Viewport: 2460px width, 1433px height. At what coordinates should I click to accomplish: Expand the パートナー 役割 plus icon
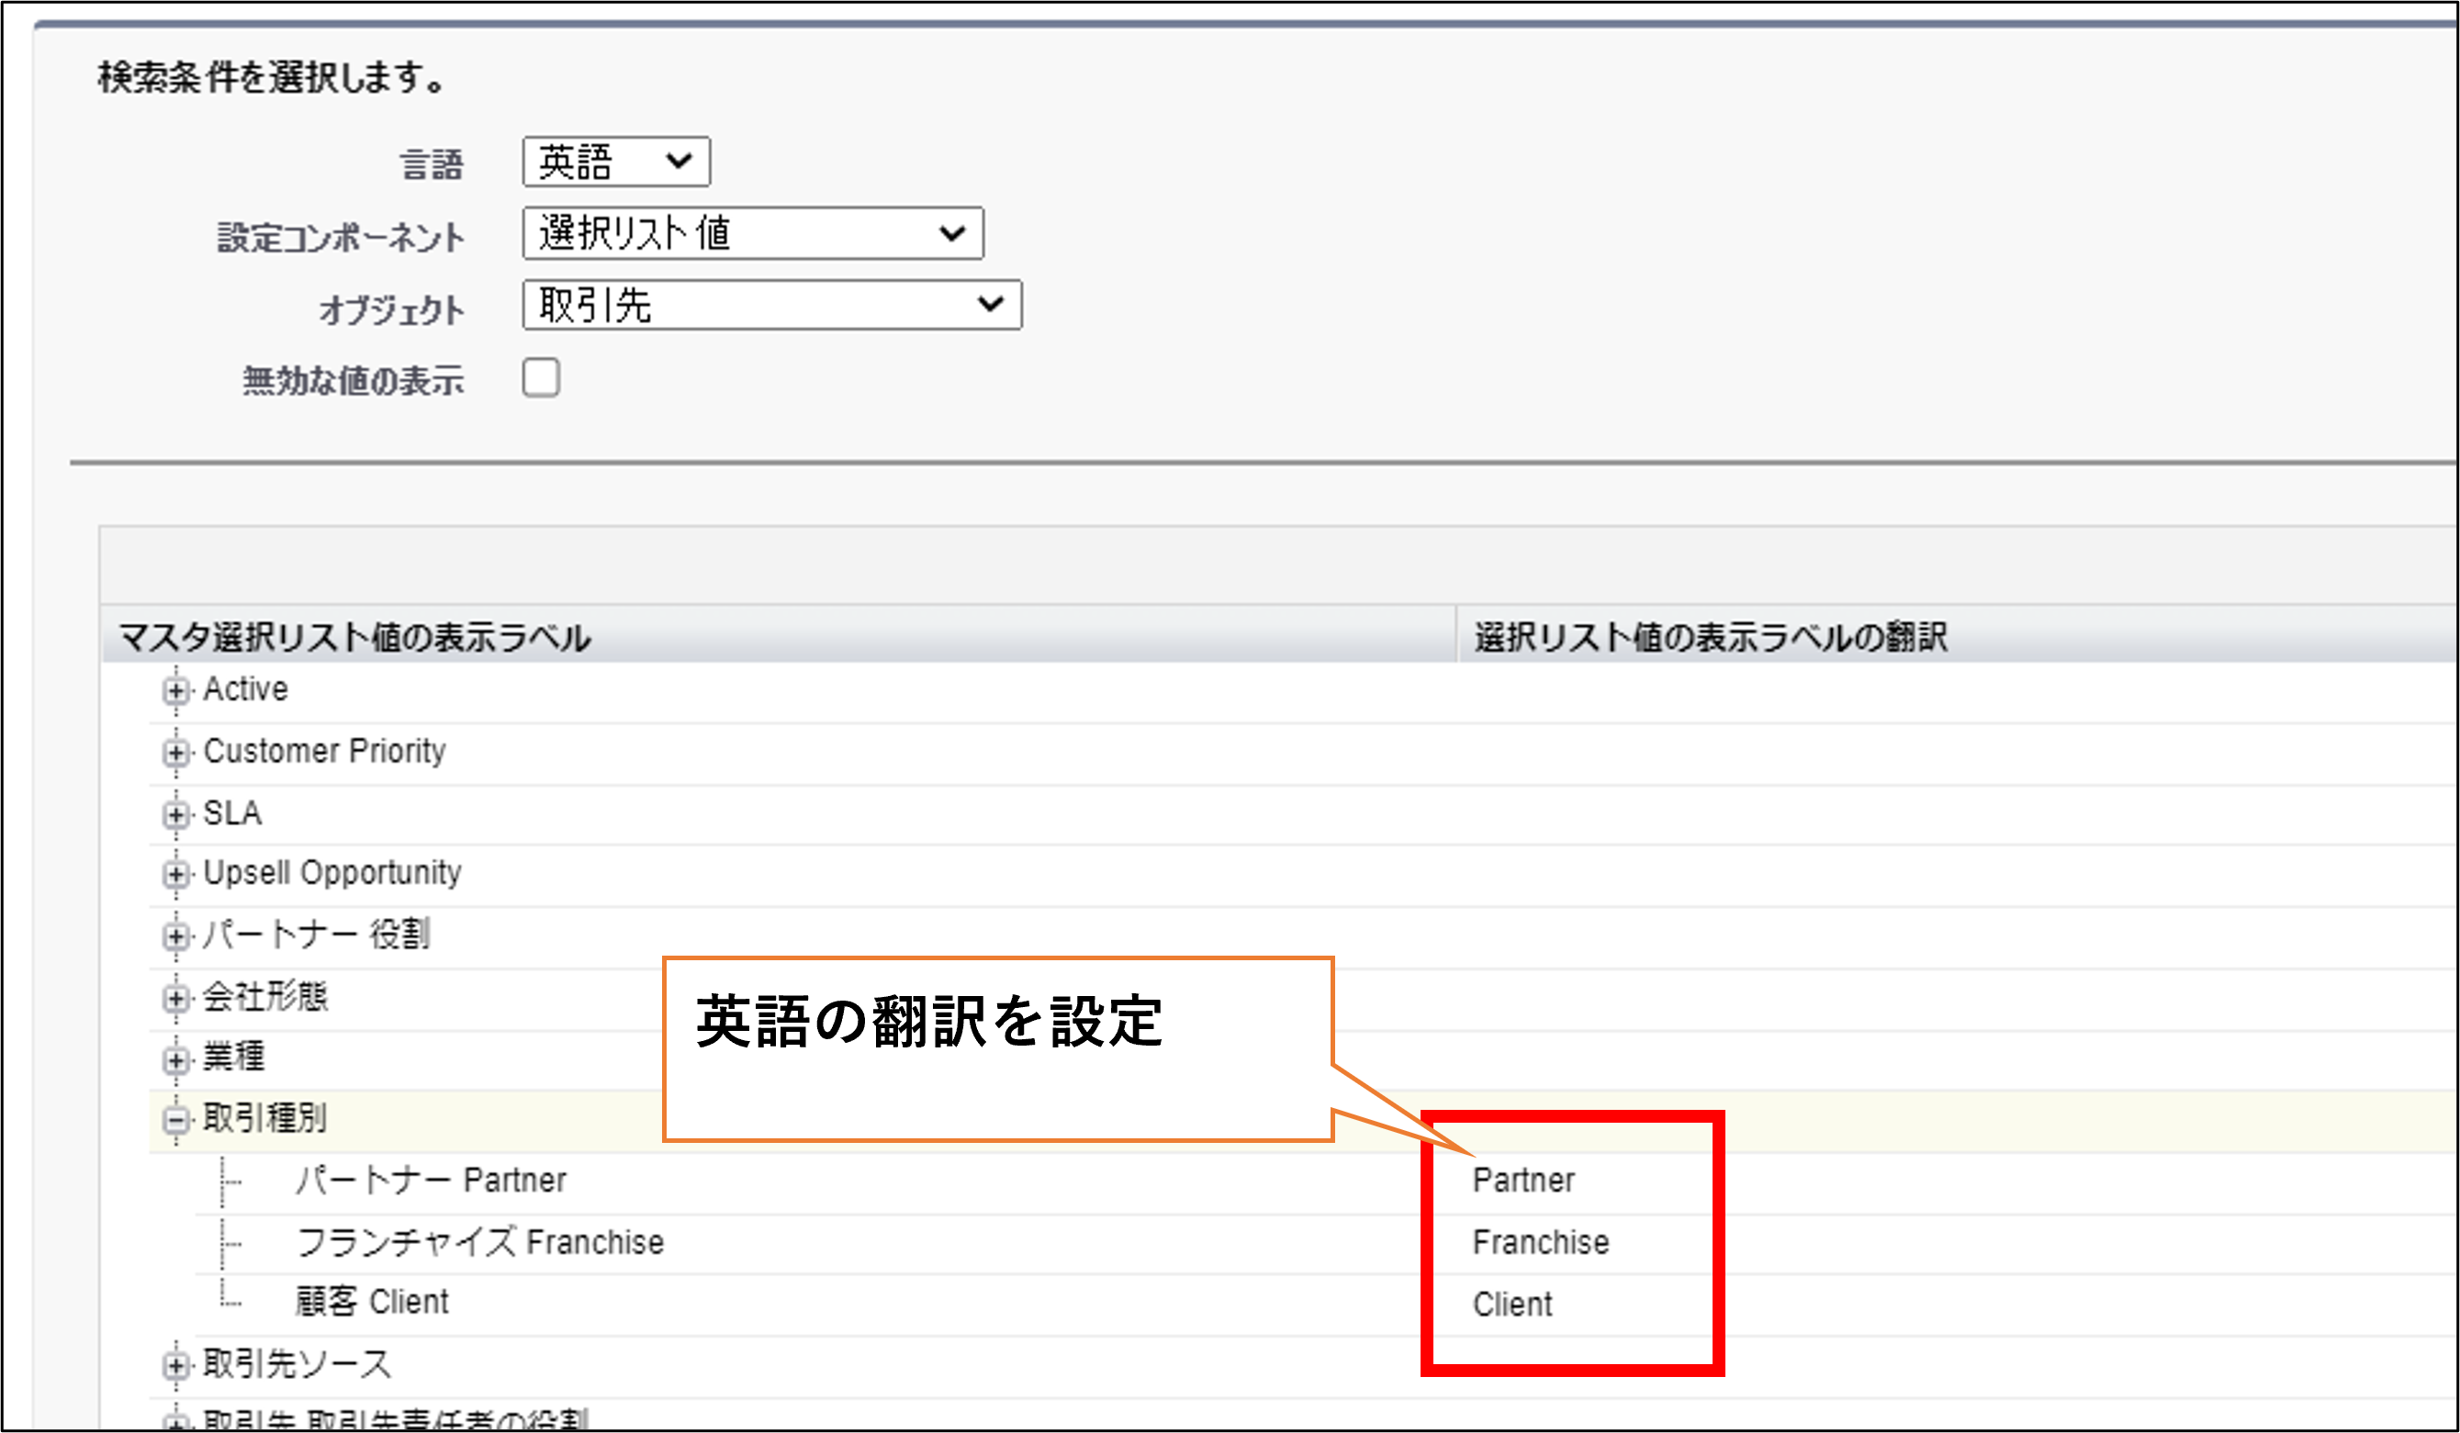click(175, 936)
